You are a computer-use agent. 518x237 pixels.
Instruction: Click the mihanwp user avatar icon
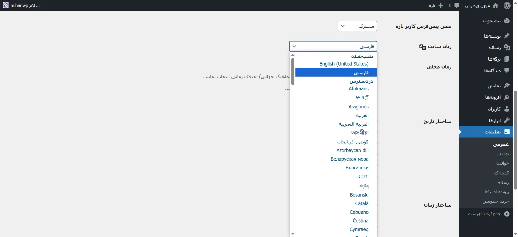pos(5,5)
